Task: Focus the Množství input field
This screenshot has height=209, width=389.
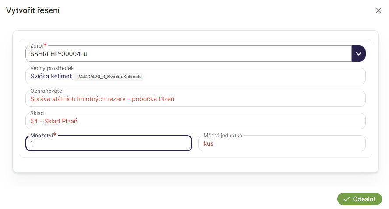Action: point(109,143)
